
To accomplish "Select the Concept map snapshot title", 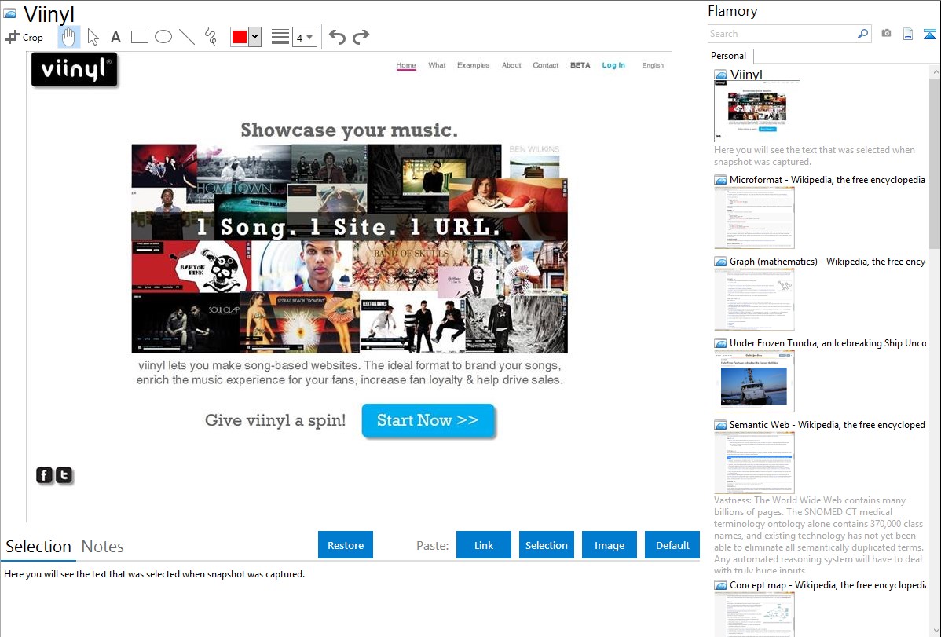I will 827,584.
